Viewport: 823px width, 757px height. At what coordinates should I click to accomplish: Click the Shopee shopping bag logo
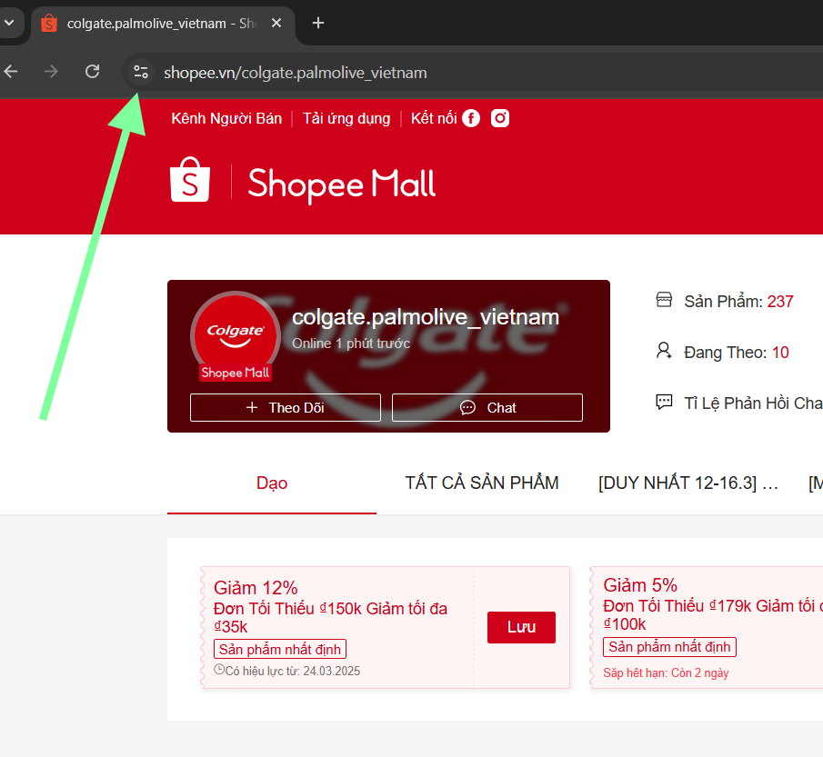tap(190, 180)
